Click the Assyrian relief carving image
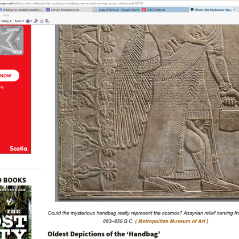The height and width of the screenshot is (239, 239). pyautogui.click(x=147, y=113)
